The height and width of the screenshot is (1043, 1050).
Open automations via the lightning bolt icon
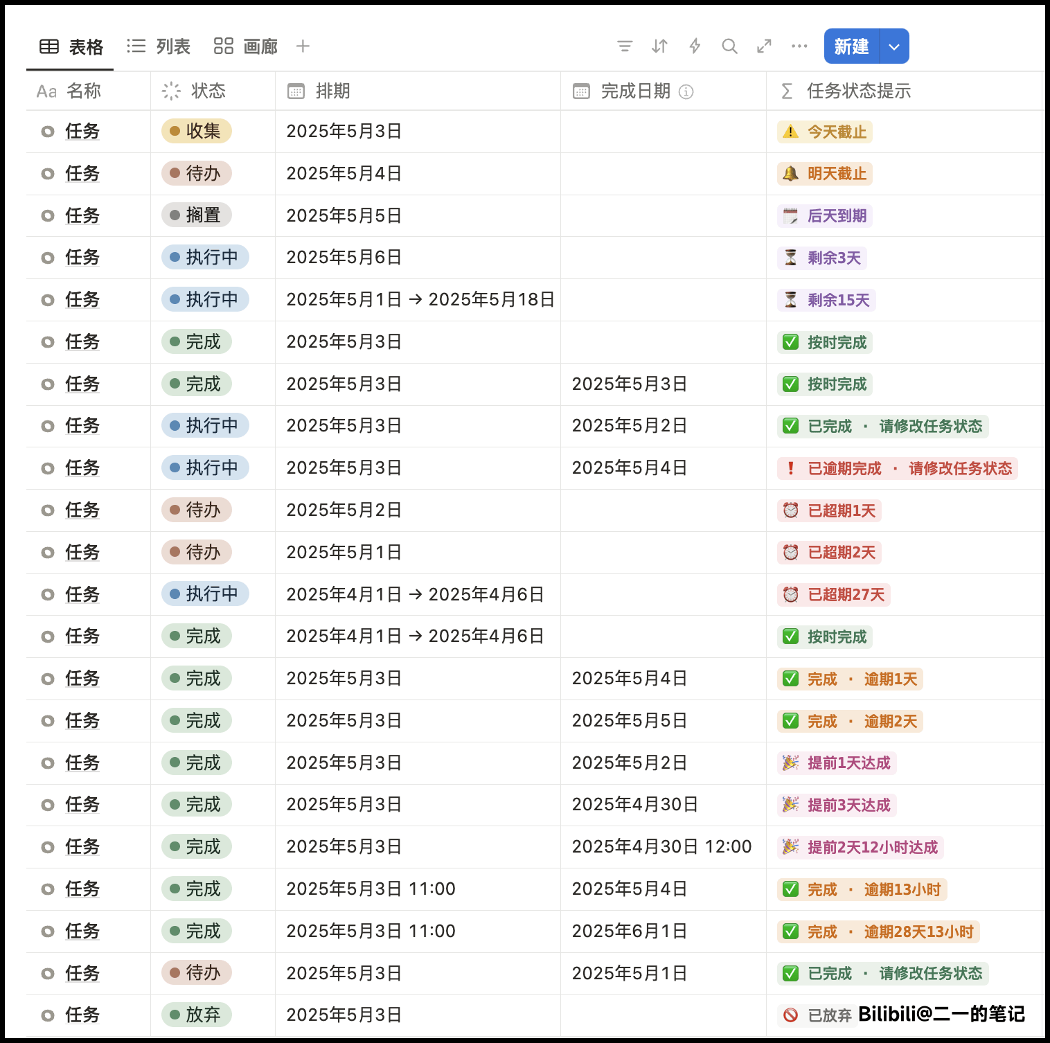tap(695, 46)
